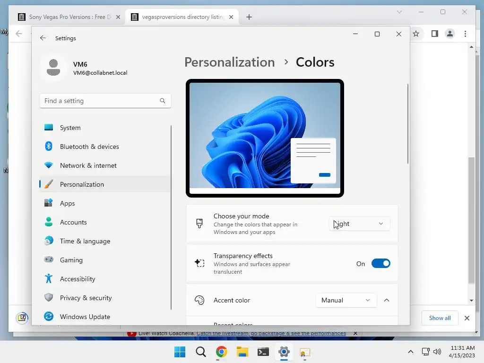Click the Privacy & security shield icon
The height and width of the screenshot is (363, 484).
click(49, 297)
